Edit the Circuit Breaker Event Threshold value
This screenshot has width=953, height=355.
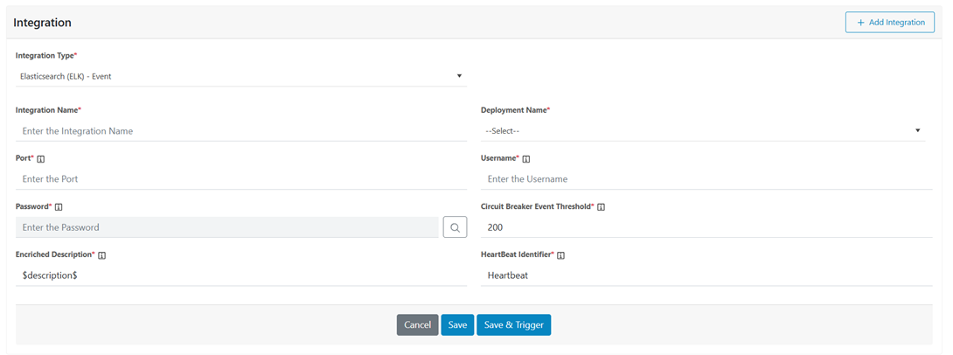706,227
